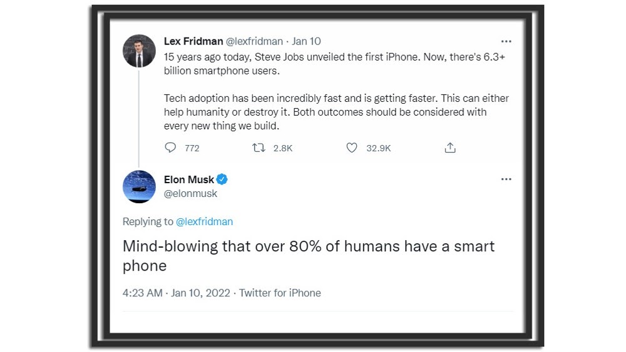Image resolution: width=626 pixels, height=352 pixels.
Task: Click Elon's "Mind-blowing" reply text
Action: tap(308, 255)
